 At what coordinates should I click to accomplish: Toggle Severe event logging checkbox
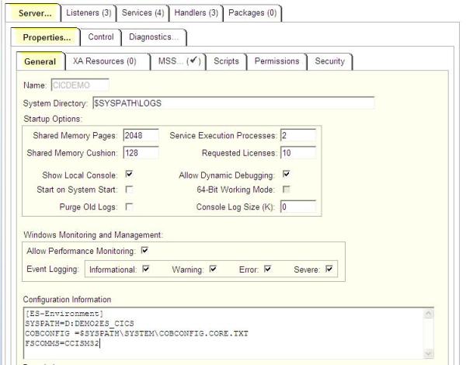pos(329,269)
